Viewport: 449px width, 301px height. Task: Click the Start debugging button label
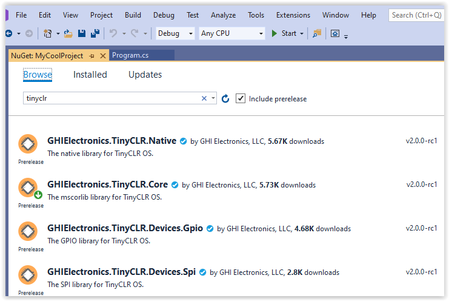coord(289,33)
